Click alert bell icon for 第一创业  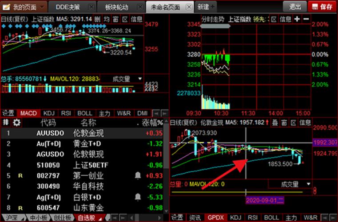(138, 176)
